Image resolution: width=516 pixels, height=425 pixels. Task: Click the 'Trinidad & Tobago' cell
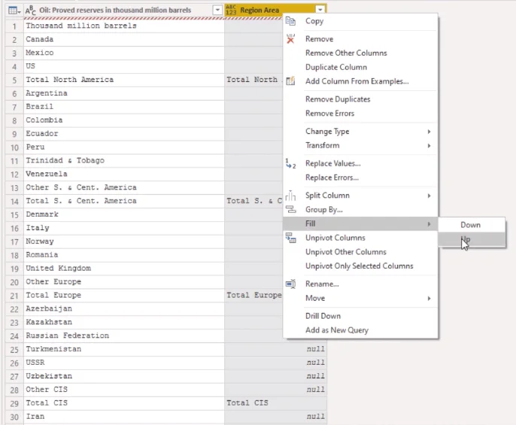(123, 161)
